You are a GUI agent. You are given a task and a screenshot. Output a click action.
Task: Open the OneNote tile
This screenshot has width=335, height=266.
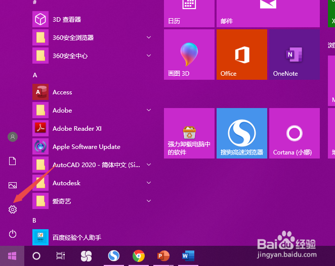(x=295, y=55)
